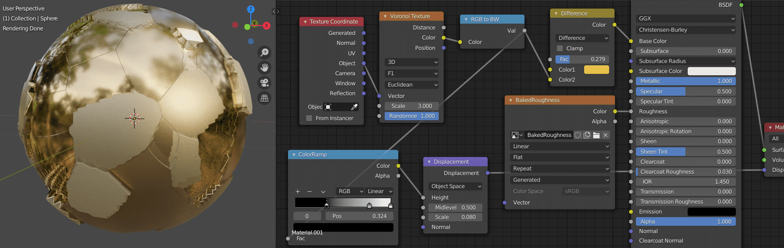Collapse the Displacement node
The height and width of the screenshot is (248, 784).
point(429,162)
